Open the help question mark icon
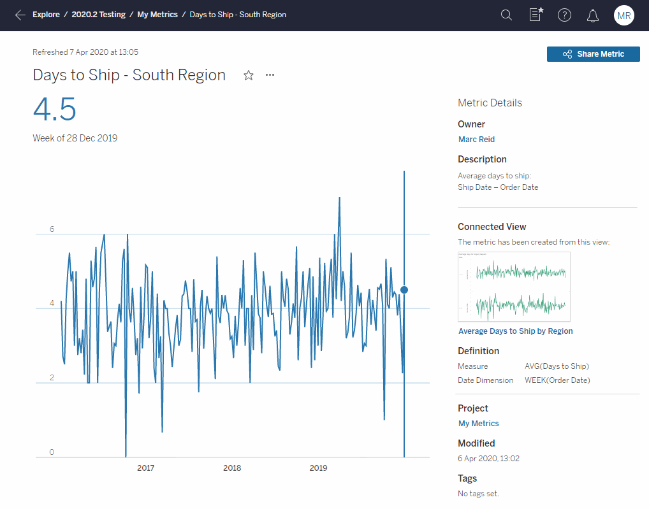The image size is (649, 509). tap(564, 15)
